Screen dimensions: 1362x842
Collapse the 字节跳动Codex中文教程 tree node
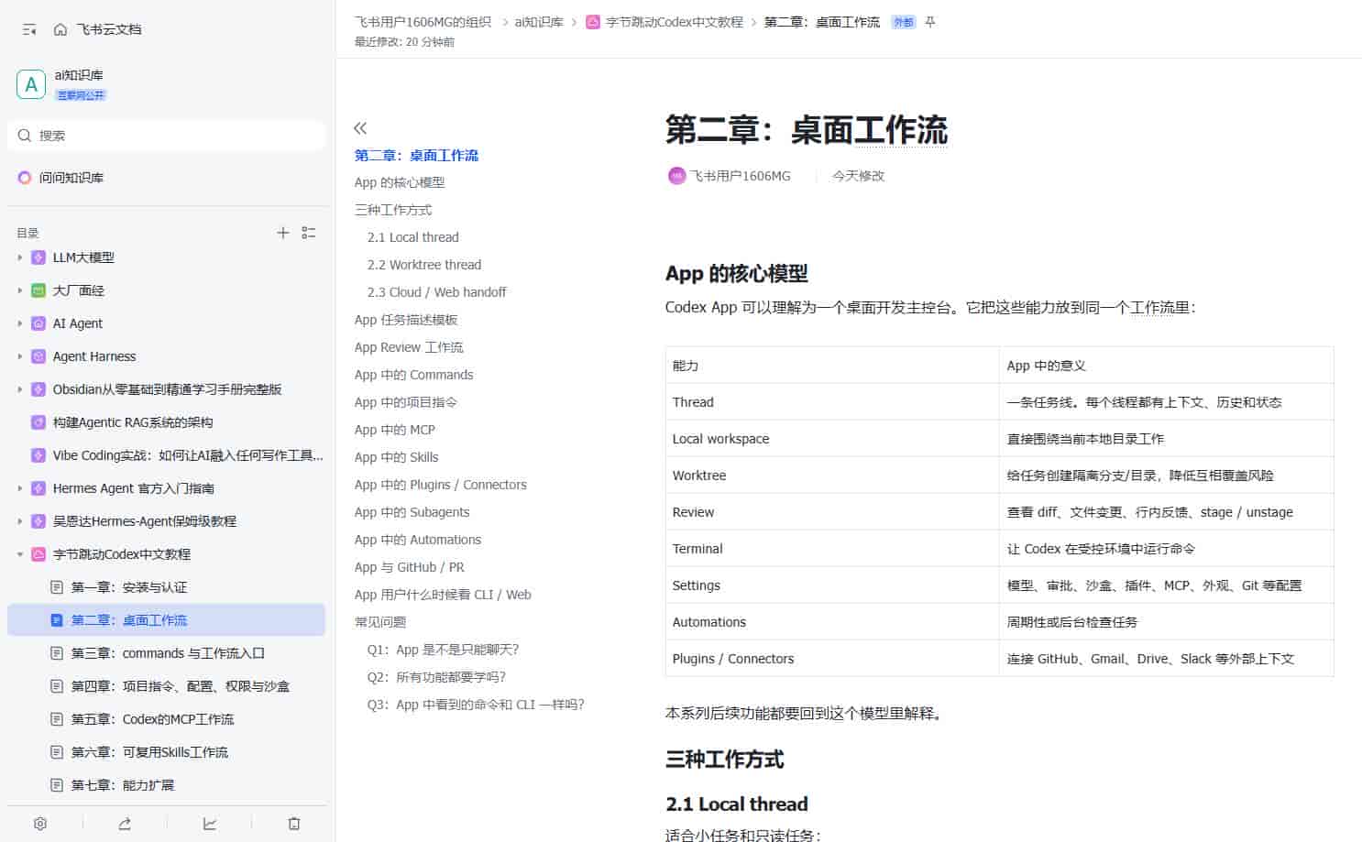click(20, 554)
